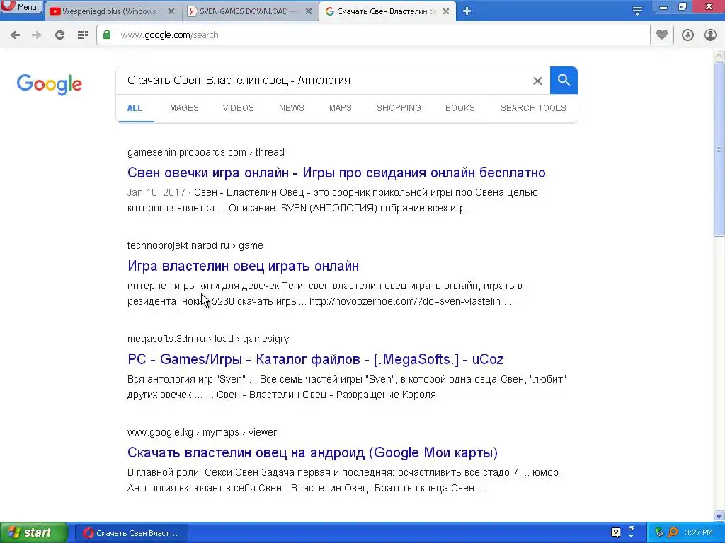
Task: Restore down the Opera window
Action: [x=683, y=7]
